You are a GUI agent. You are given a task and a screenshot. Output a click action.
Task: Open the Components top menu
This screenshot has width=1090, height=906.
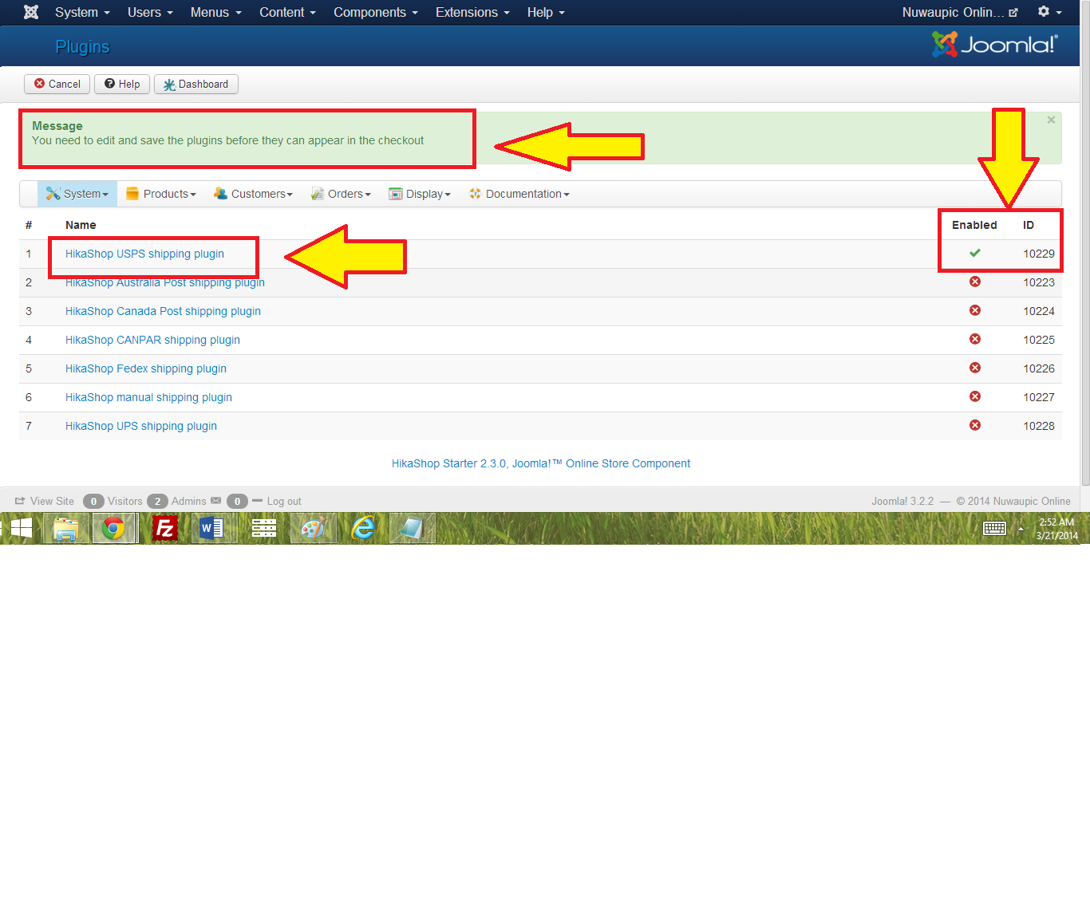pos(375,12)
